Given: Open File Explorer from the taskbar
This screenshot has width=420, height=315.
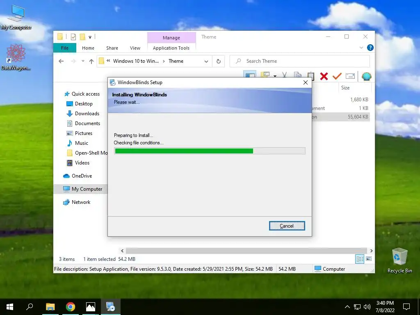Looking at the screenshot, I should point(50,307).
